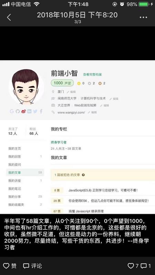This screenshot has width=155, height=275.
Task: Open the three-dot more options menu
Action: coord(143,18)
